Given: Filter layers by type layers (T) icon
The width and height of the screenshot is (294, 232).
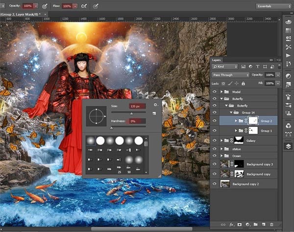Looking at the screenshot, I should pos(258,66).
